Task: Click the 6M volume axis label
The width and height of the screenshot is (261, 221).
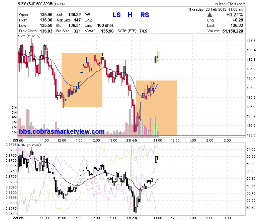Action: pos(14,107)
